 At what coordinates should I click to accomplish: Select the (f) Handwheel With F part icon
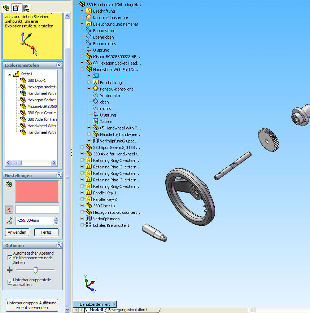(x=96, y=128)
